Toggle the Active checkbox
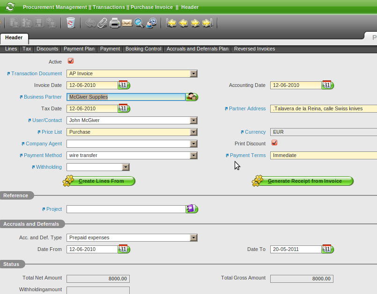 pyautogui.click(x=71, y=61)
